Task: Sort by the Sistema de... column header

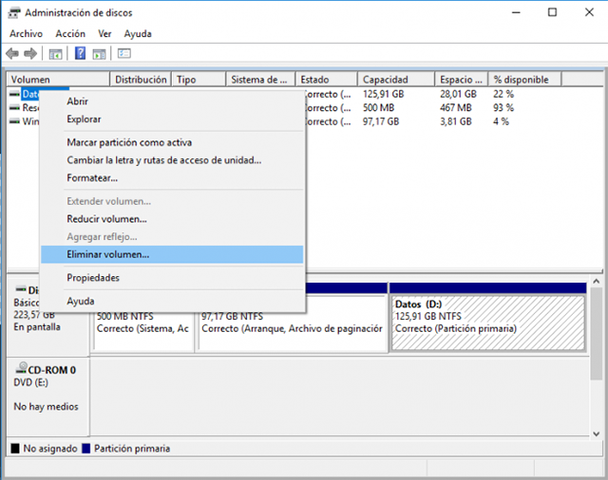Action: [x=260, y=80]
